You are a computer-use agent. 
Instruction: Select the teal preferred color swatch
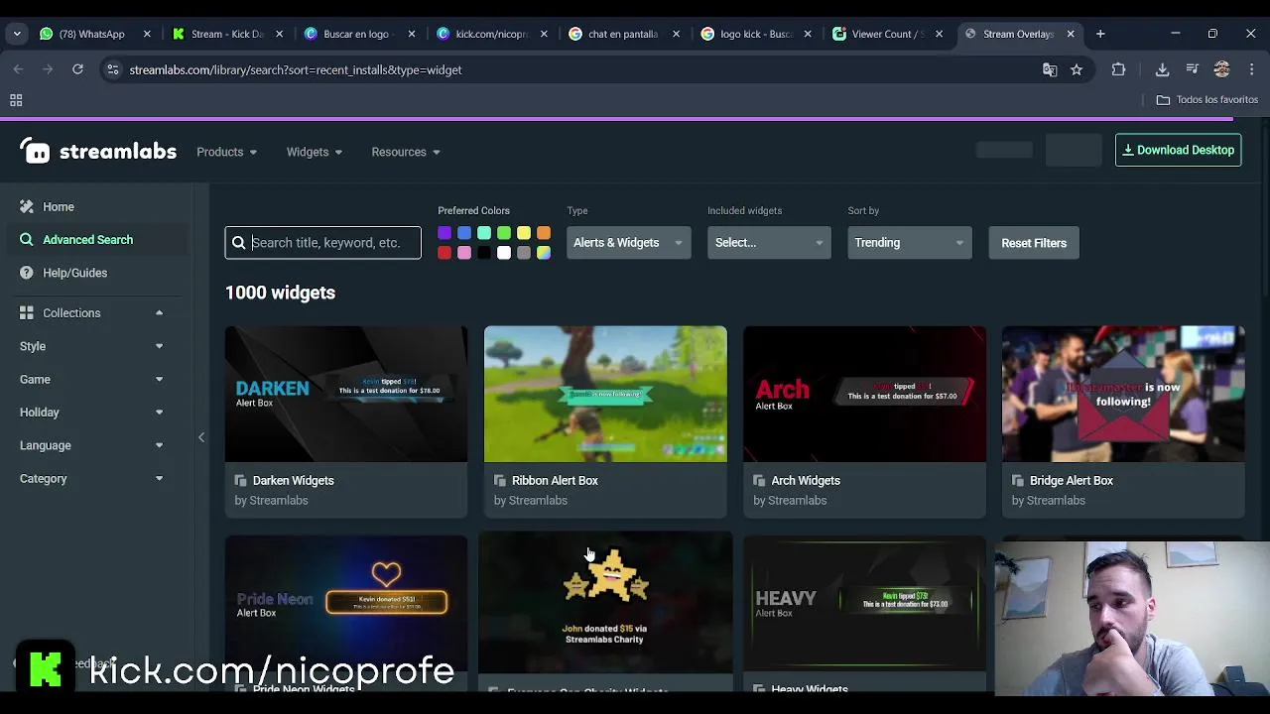[484, 233]
